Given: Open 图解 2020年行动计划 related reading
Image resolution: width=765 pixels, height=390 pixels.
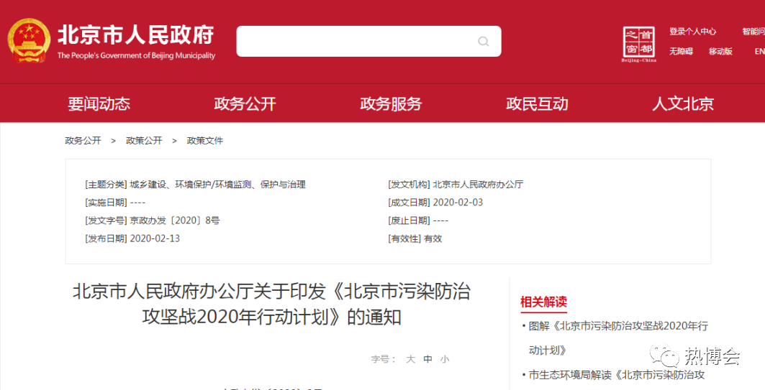Looking at the screenshot, I should coord(618,338).
